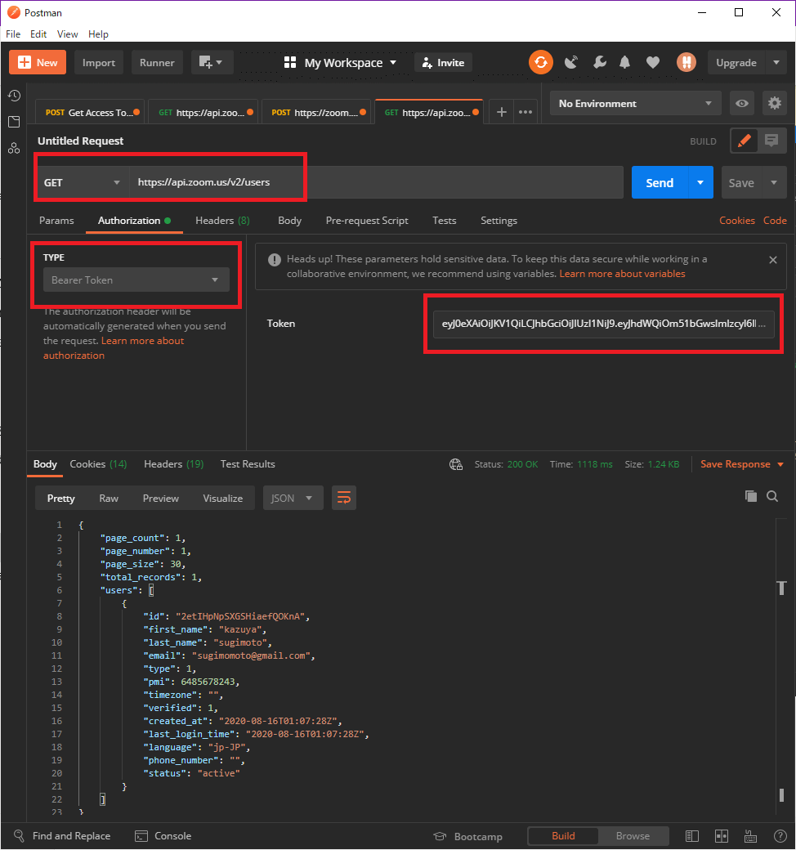The height and width of the screenshot is (850, 796).
Task: Open Bootcamp from status bar
Action: (468, 836)
